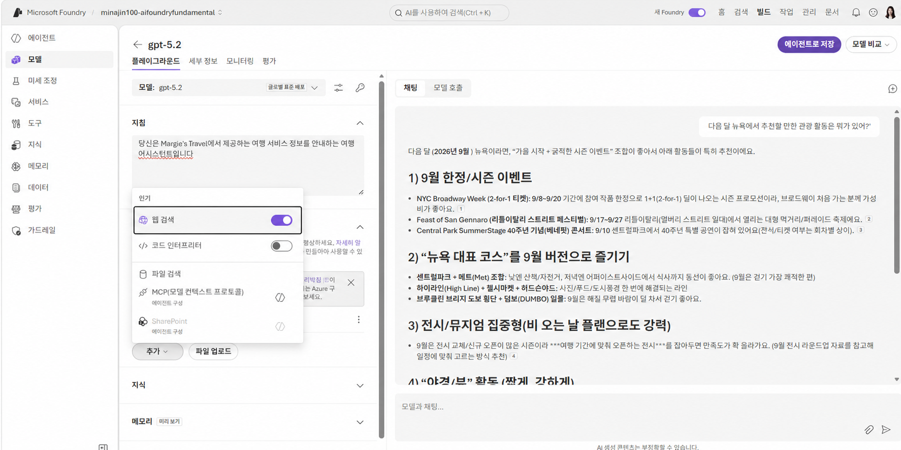Open 서비스 in the sidebar
Screen dimensions: 901x450
click(59, 102)
